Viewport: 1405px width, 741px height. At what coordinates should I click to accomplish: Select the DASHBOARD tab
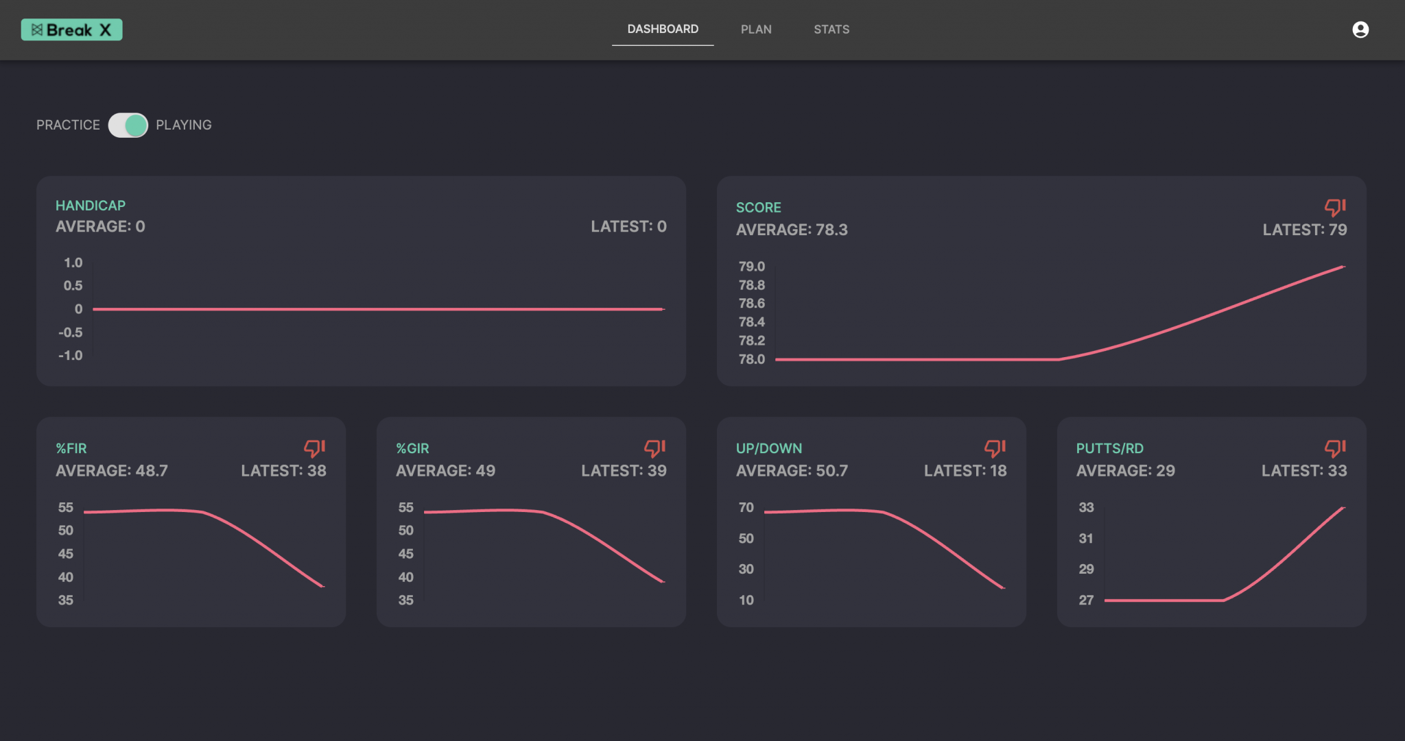[x=662, y=29]
